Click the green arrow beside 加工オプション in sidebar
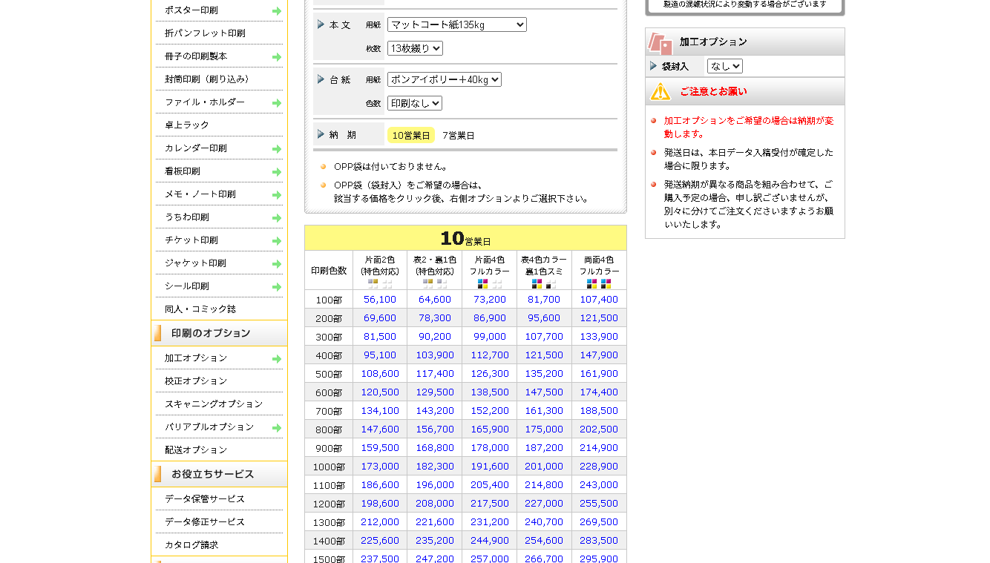 [x=277, y=359]
